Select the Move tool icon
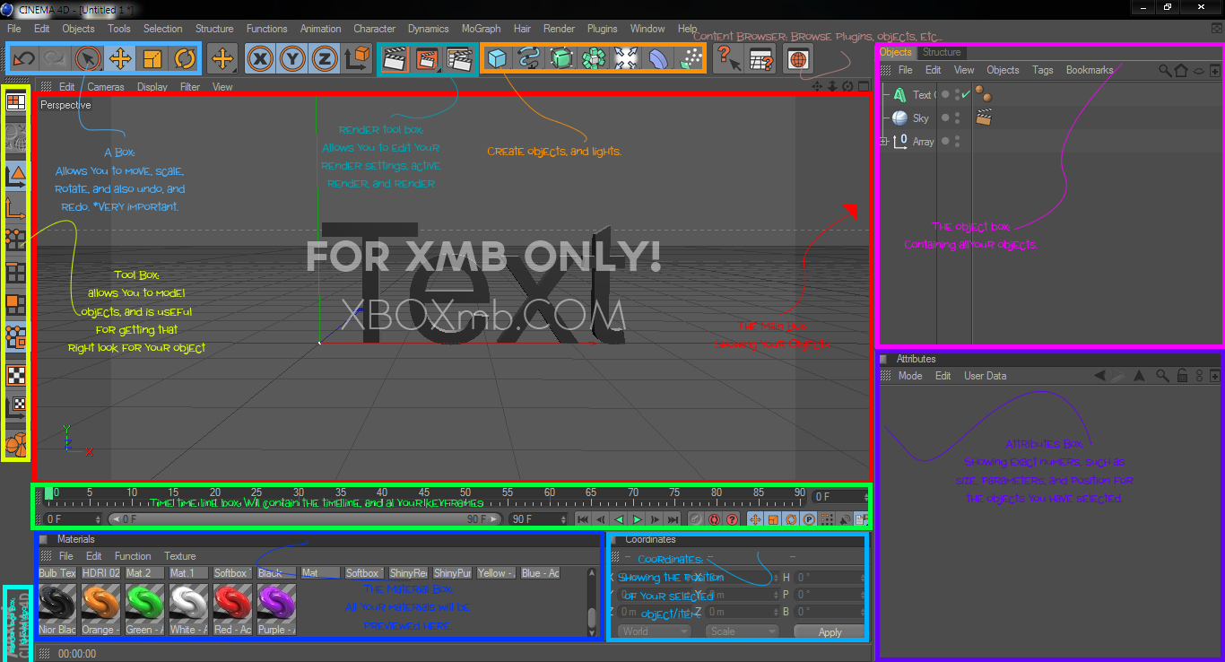This screenshot has height=662, width=1225. coord(119,59)
